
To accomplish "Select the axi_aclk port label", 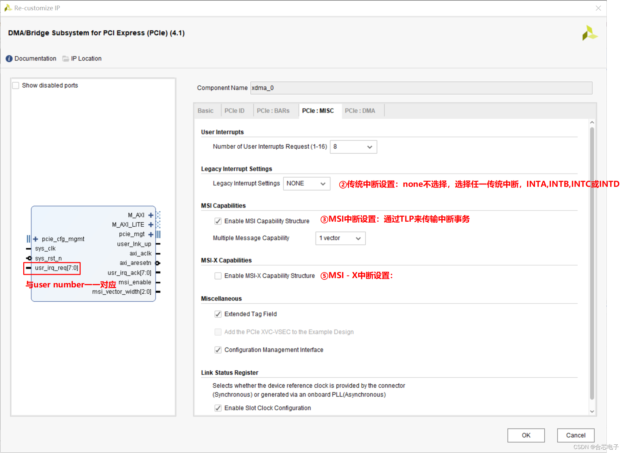I will pyautogui.click(x=140, y=254).
